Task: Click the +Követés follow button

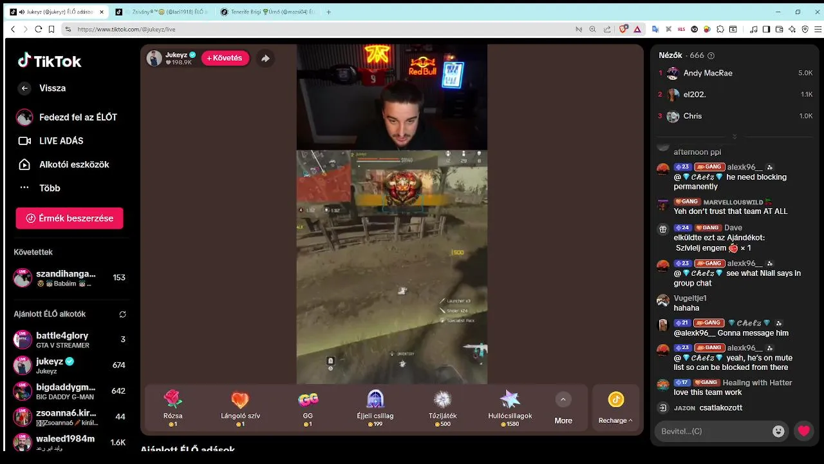Action: 225,58
